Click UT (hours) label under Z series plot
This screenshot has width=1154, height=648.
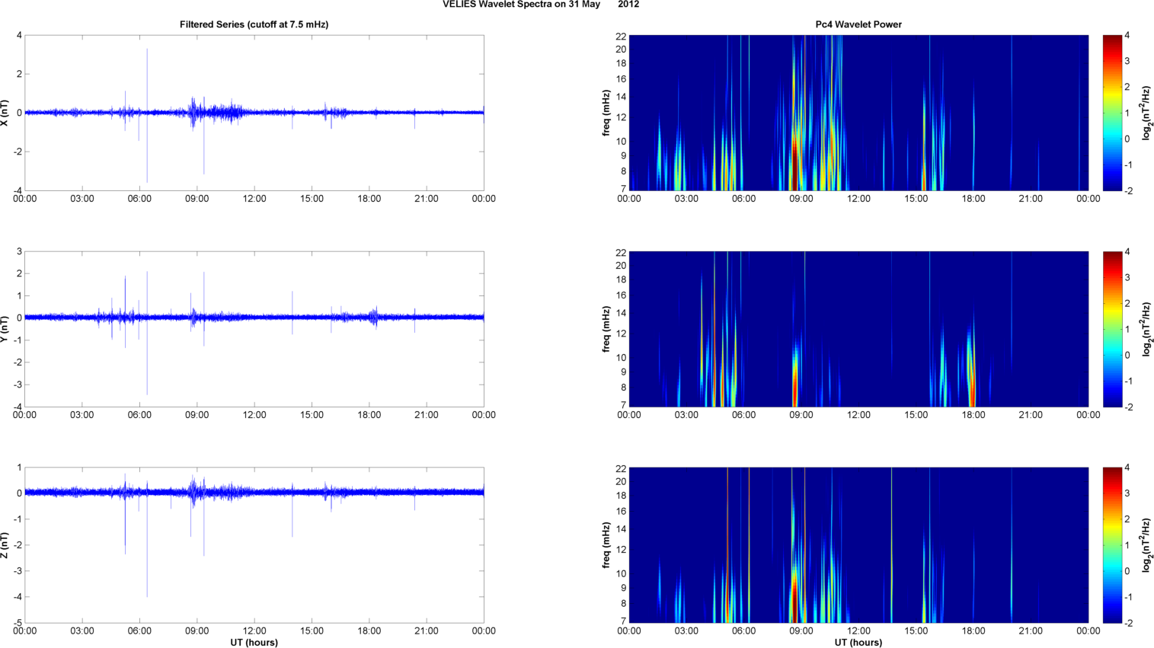point(254,643)
